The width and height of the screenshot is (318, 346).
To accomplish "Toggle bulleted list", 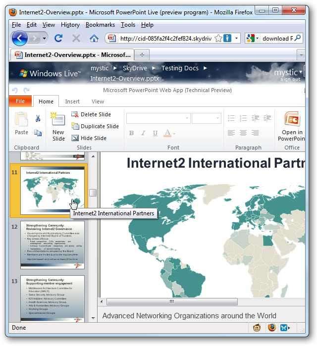I will point(231,118).
